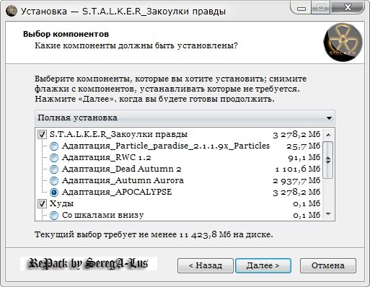
Task: Click the Текущий выбор требует disk space text
Action: coord(154,234)
